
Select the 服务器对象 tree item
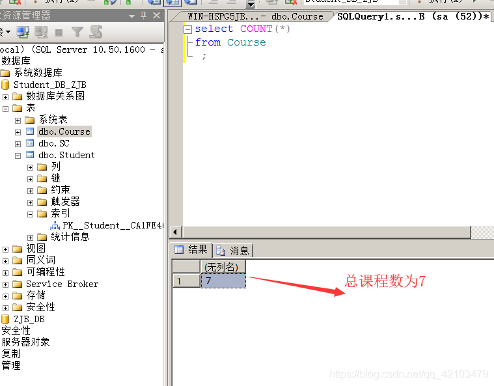25,342
